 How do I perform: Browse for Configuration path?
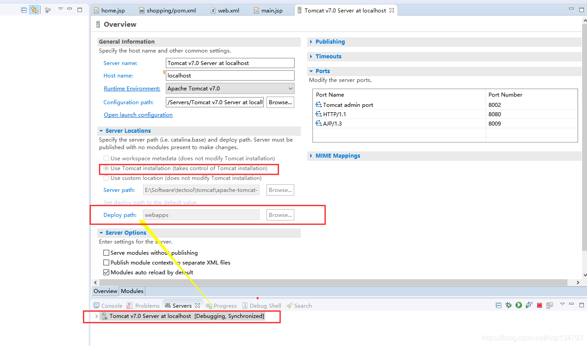tap(280, 102)
